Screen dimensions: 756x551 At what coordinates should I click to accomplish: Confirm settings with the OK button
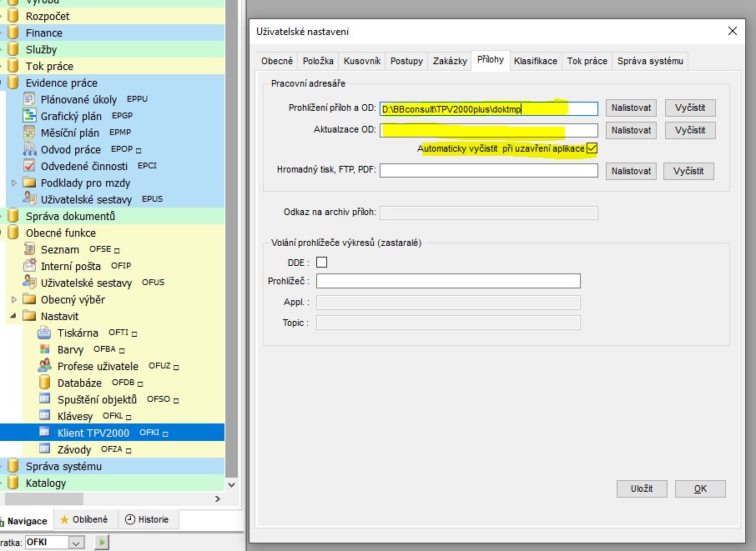coord(700,488)
